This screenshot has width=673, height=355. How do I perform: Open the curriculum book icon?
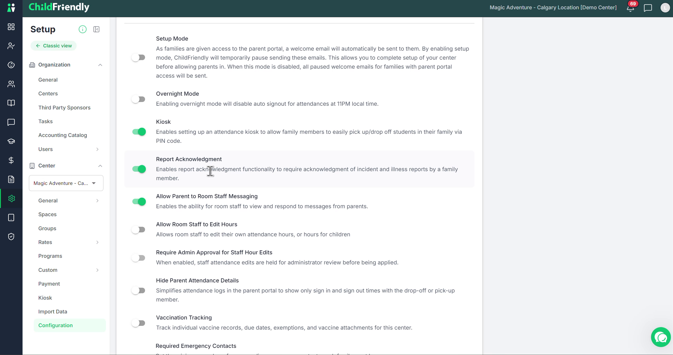coord(11,103)
